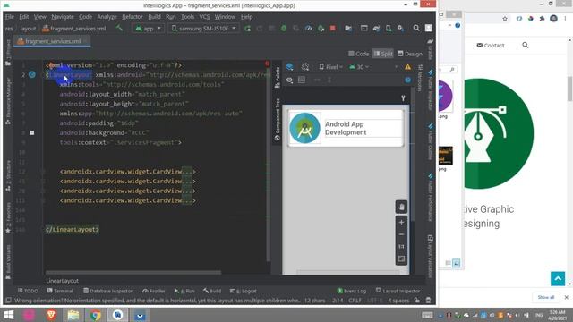Image resolution: width=573 pixels, height=322 pixels.
Task: Expand the third collapsed CardView block
Action: pyautogui.click(x=187, y=191)
